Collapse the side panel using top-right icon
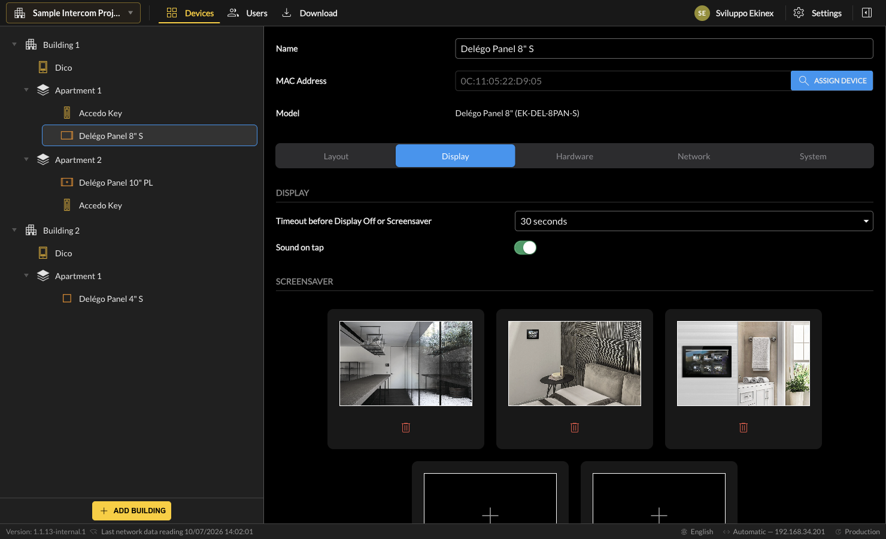 867,13
